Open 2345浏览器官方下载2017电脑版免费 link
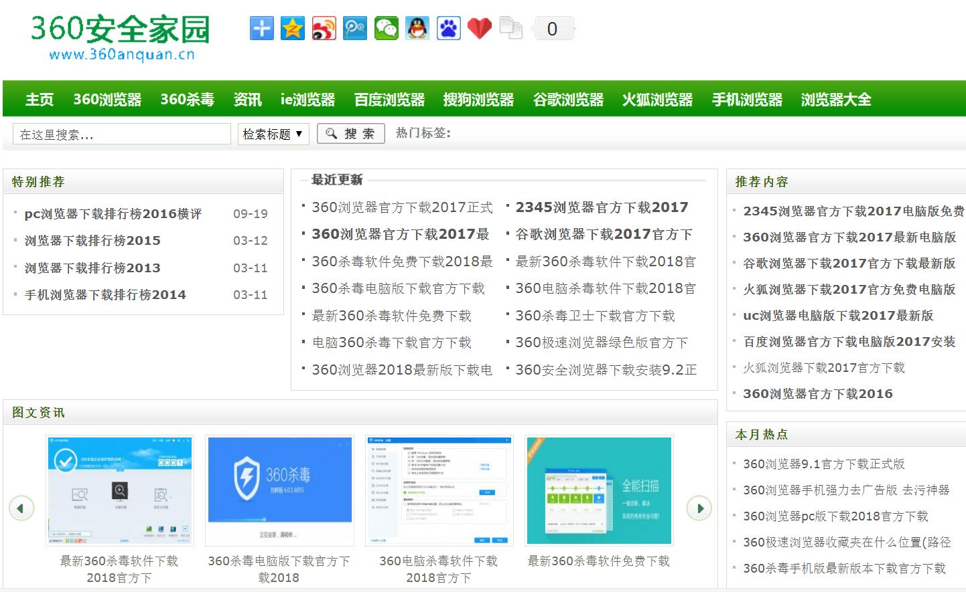 pos(853,211)
